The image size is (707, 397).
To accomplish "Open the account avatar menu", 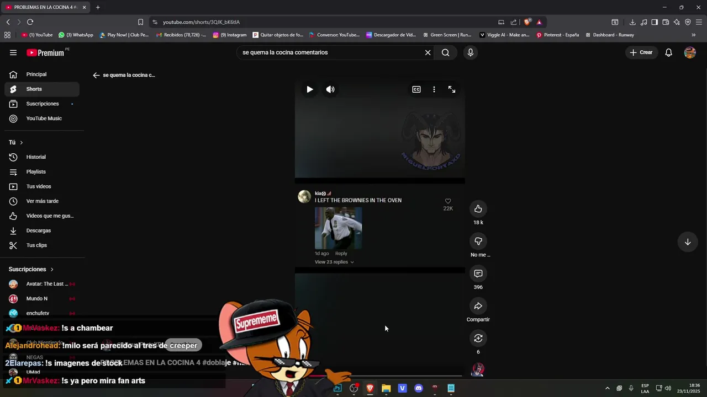I will pos(690,52).
